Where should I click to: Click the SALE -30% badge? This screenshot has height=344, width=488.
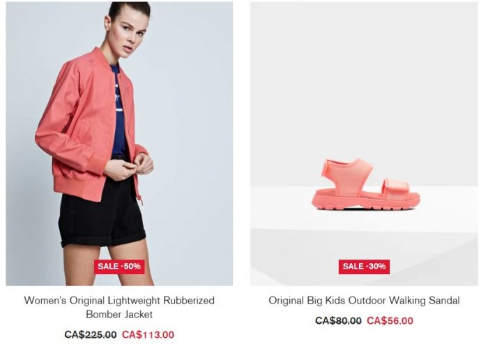[x=364, y=267]
